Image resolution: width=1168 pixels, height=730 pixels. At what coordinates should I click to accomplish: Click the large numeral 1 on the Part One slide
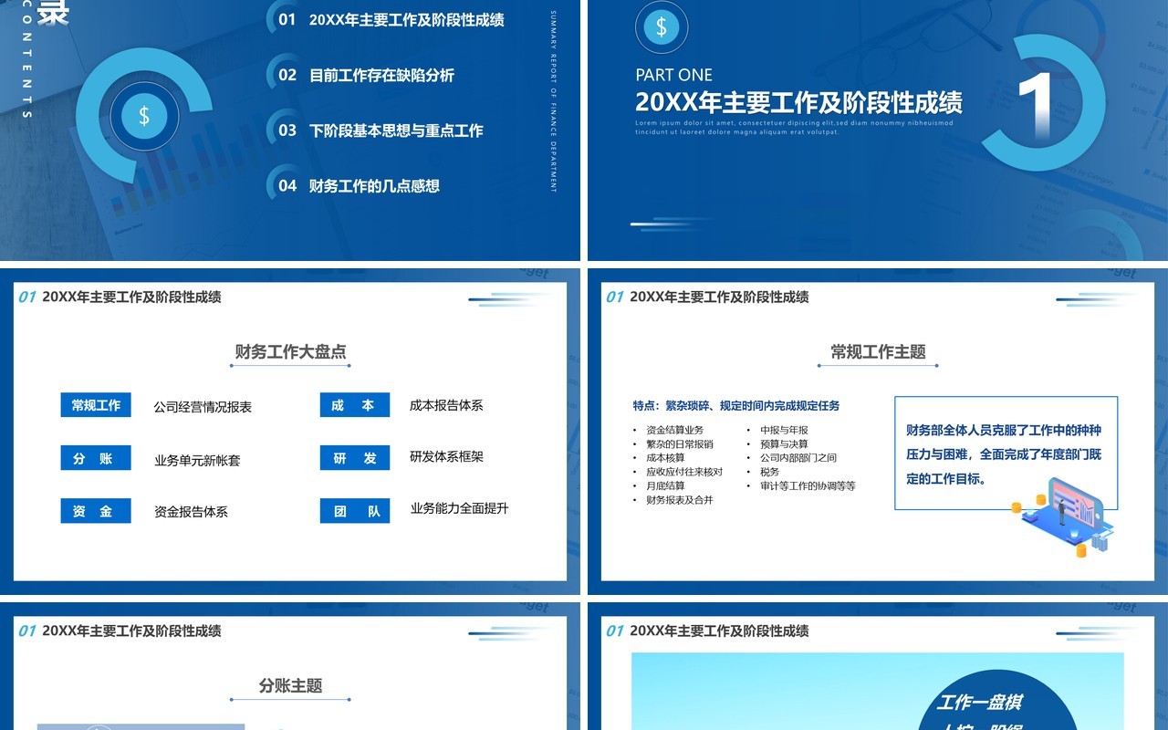1037,105
